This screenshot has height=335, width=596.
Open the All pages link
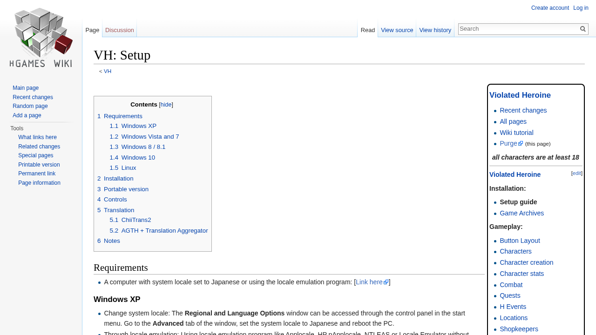[513, 121]
